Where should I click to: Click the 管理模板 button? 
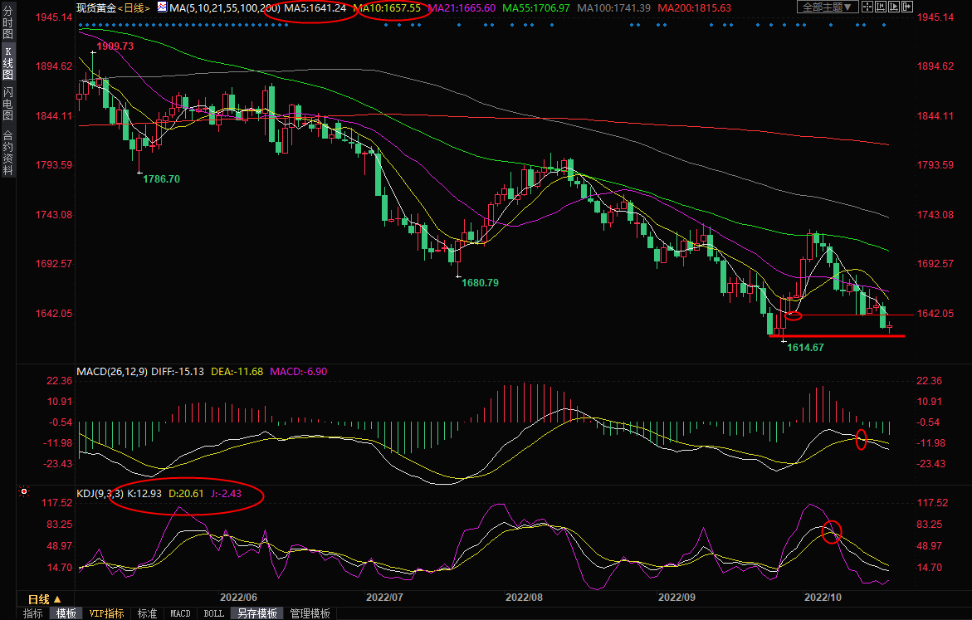coord(310,613)
